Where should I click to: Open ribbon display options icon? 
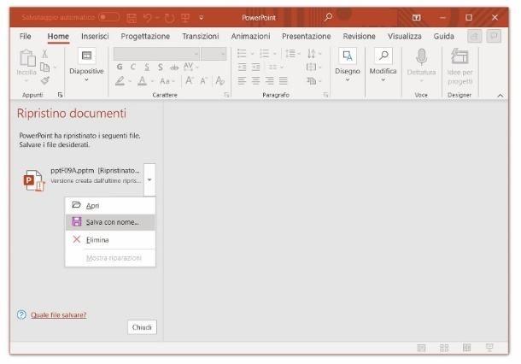click(416, 17)
